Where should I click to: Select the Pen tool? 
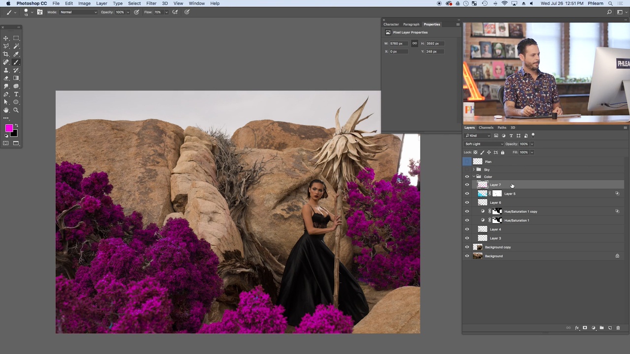[6, 94]
